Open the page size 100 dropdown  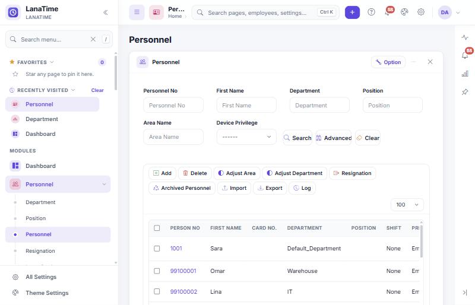[x=407, y=205]
